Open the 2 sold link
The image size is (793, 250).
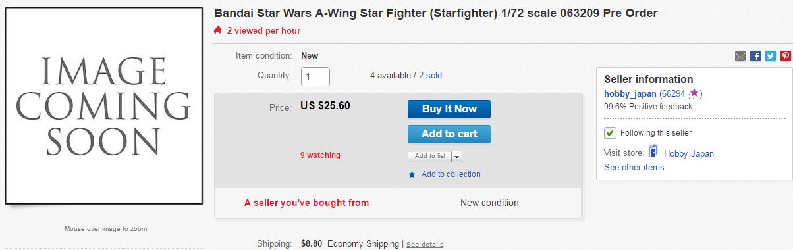(430, 76)
